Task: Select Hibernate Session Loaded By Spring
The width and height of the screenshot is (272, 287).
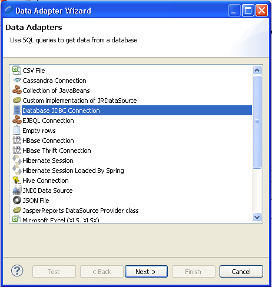Action: 73,171
